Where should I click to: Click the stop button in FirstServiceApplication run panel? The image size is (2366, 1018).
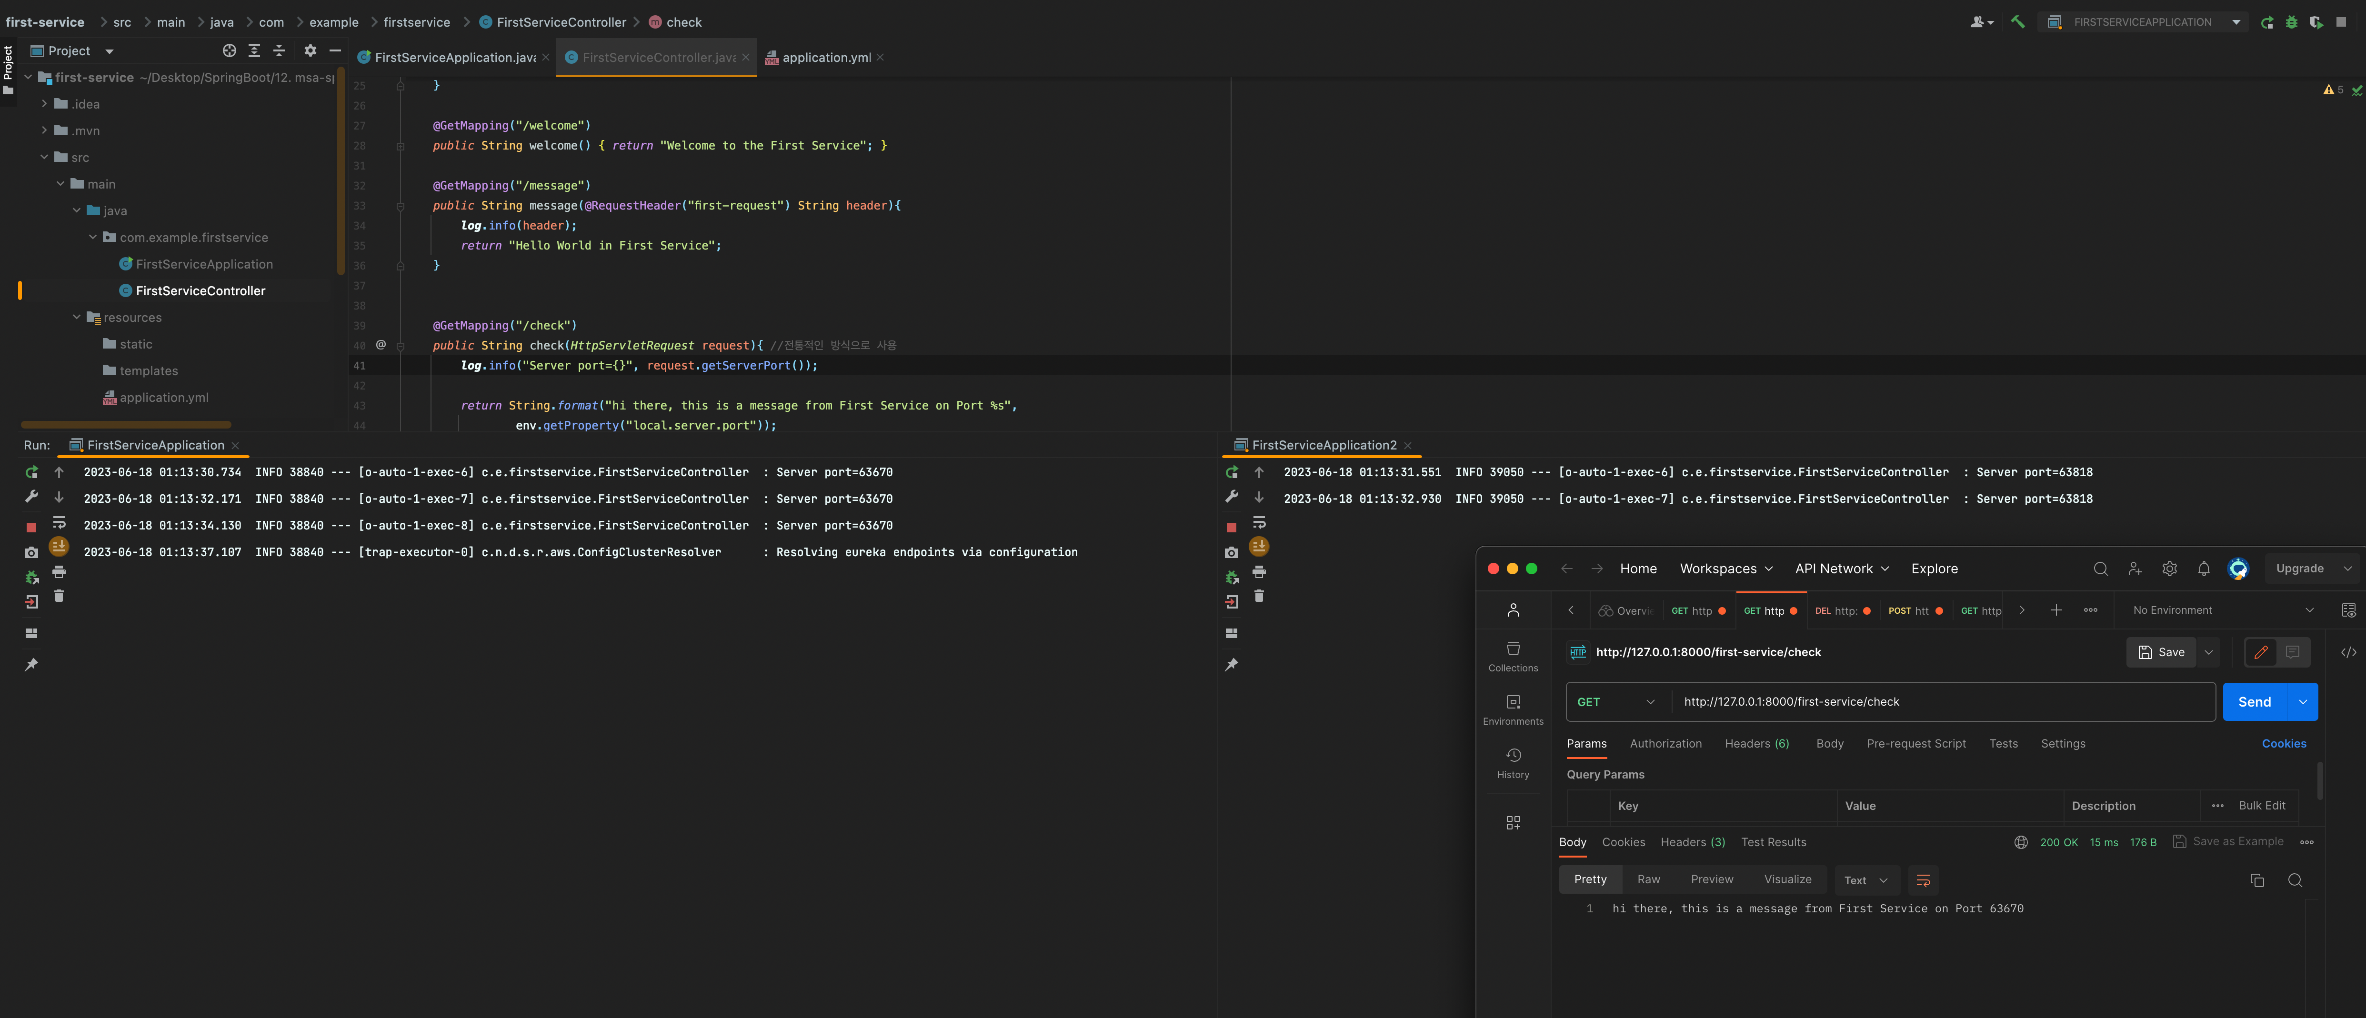coord(31,527)
